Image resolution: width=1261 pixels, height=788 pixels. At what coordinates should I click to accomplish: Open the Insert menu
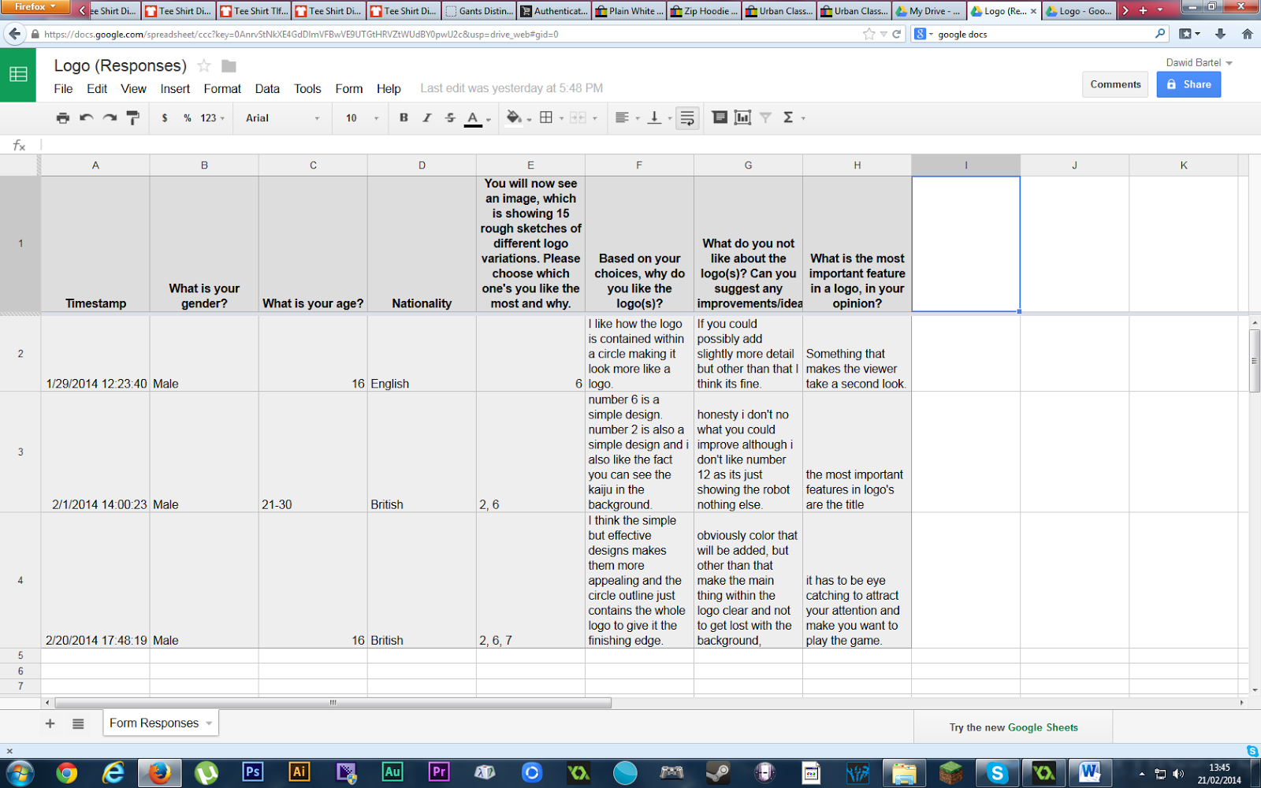175,89
